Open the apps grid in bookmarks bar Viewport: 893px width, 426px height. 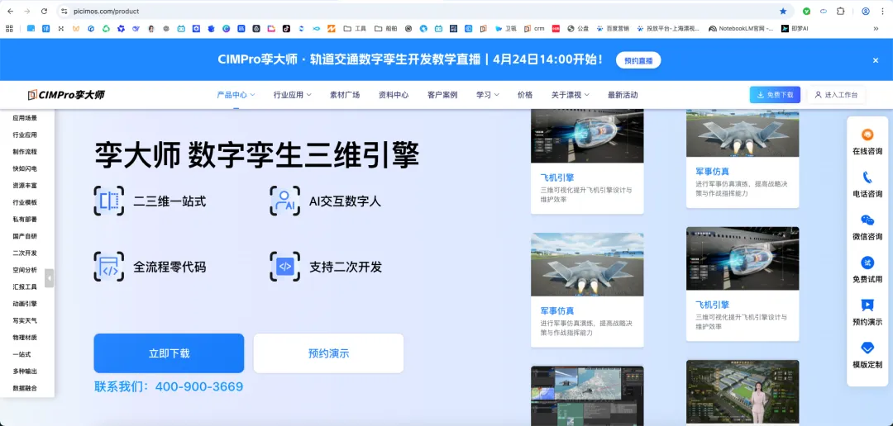click(x=9, y=28)
